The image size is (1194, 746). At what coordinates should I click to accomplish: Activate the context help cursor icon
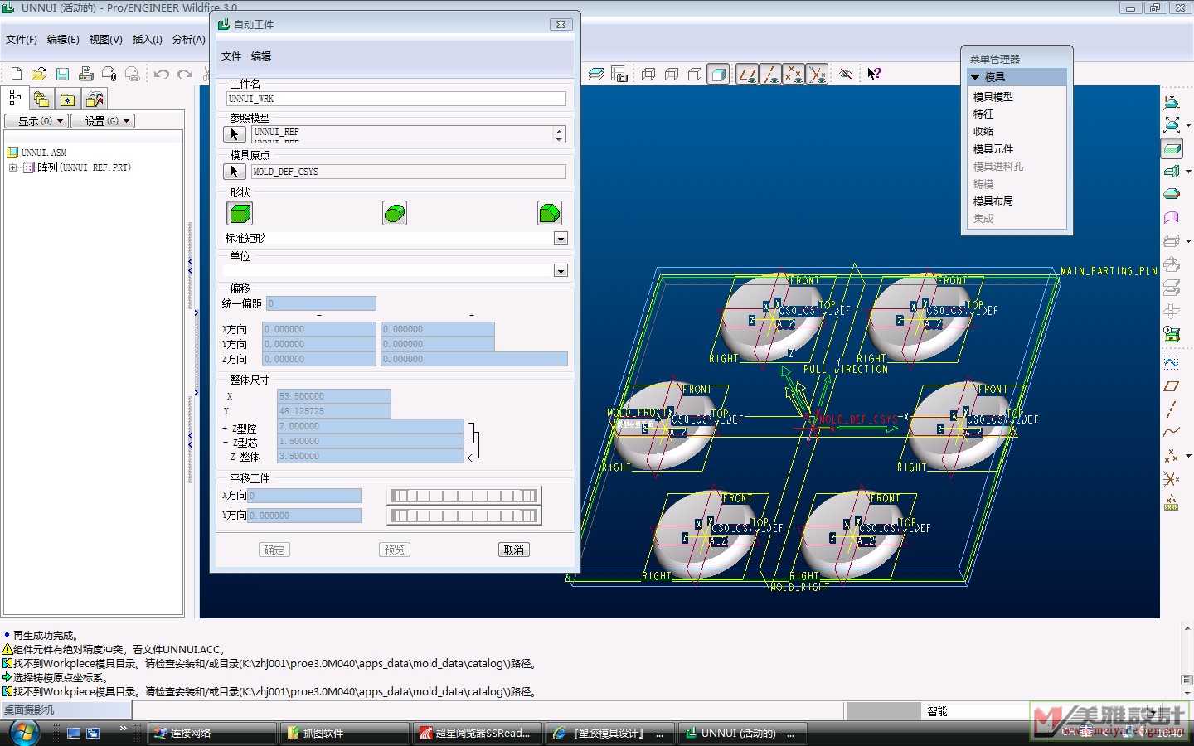pyautogui.click(x=874, y=74)
